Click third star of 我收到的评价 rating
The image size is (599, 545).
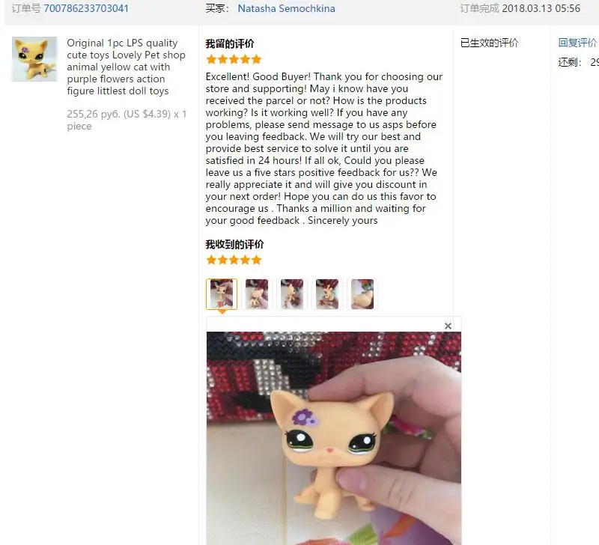(x=234, y=261)
